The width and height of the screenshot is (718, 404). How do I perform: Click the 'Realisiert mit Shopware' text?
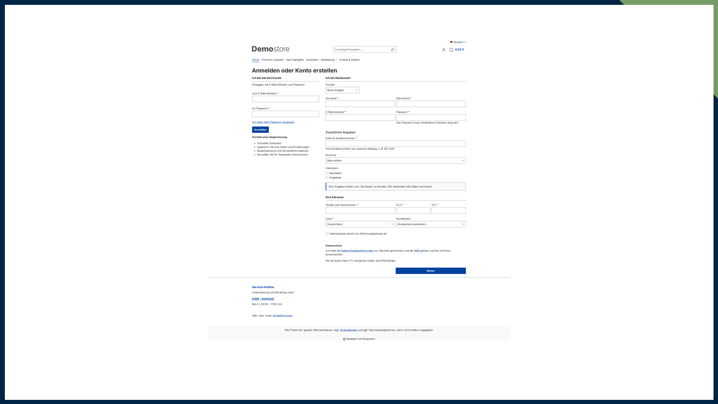click(x=360, y=339)
